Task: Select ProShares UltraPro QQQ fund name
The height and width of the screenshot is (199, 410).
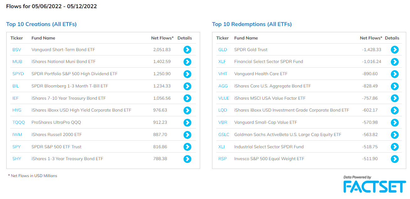Action: coord(56,123)
